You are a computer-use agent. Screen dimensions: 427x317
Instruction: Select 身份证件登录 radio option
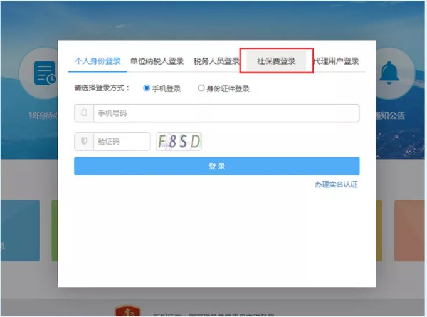point(201,88)
